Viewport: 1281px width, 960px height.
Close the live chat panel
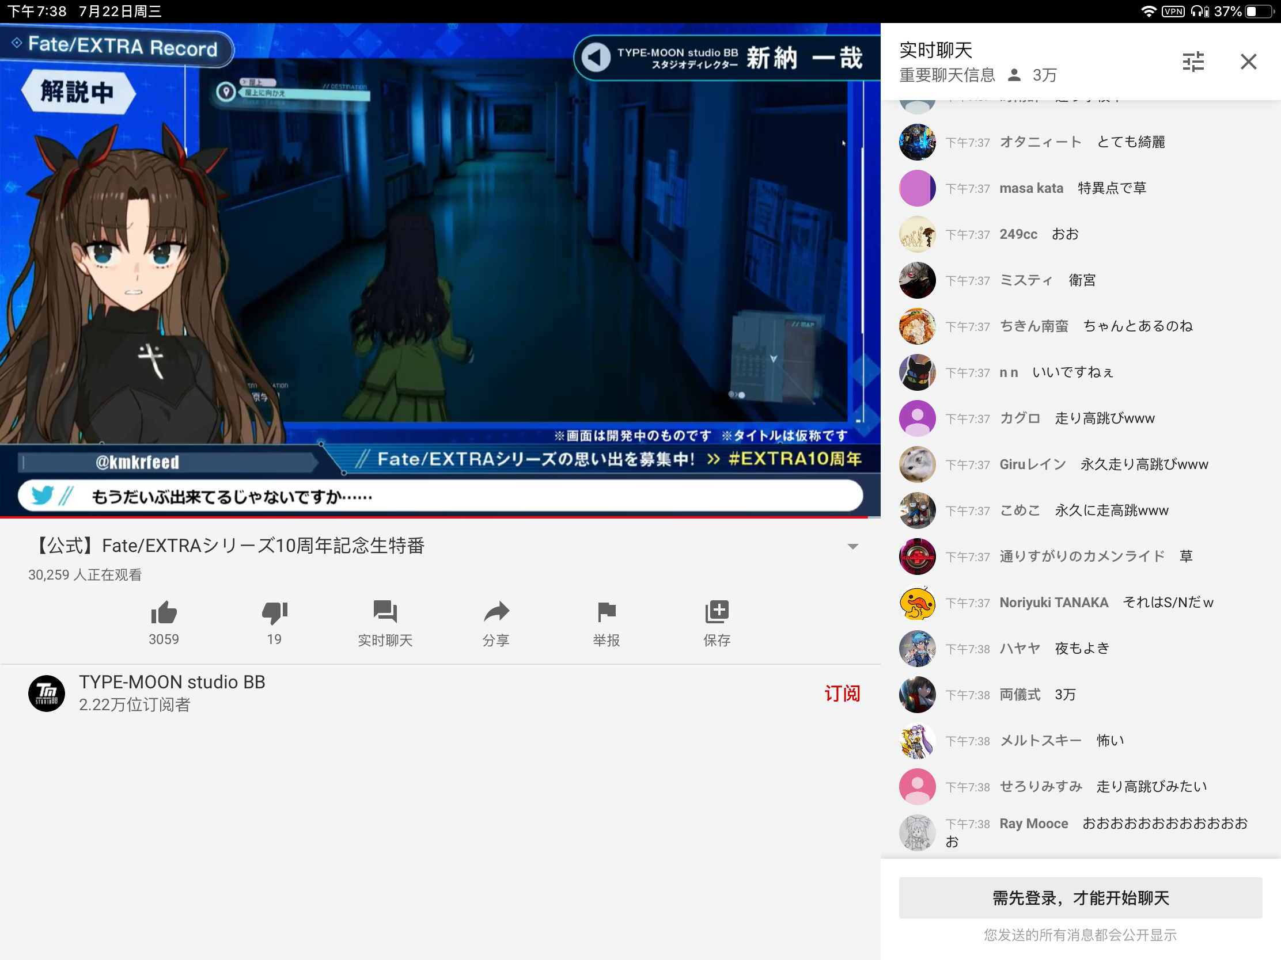pos(1249,62)
